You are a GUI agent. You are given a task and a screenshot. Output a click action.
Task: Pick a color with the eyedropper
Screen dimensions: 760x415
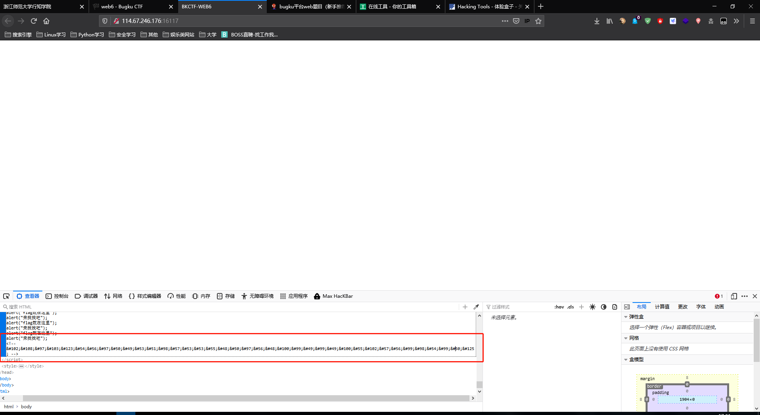[x=476, y=307]
